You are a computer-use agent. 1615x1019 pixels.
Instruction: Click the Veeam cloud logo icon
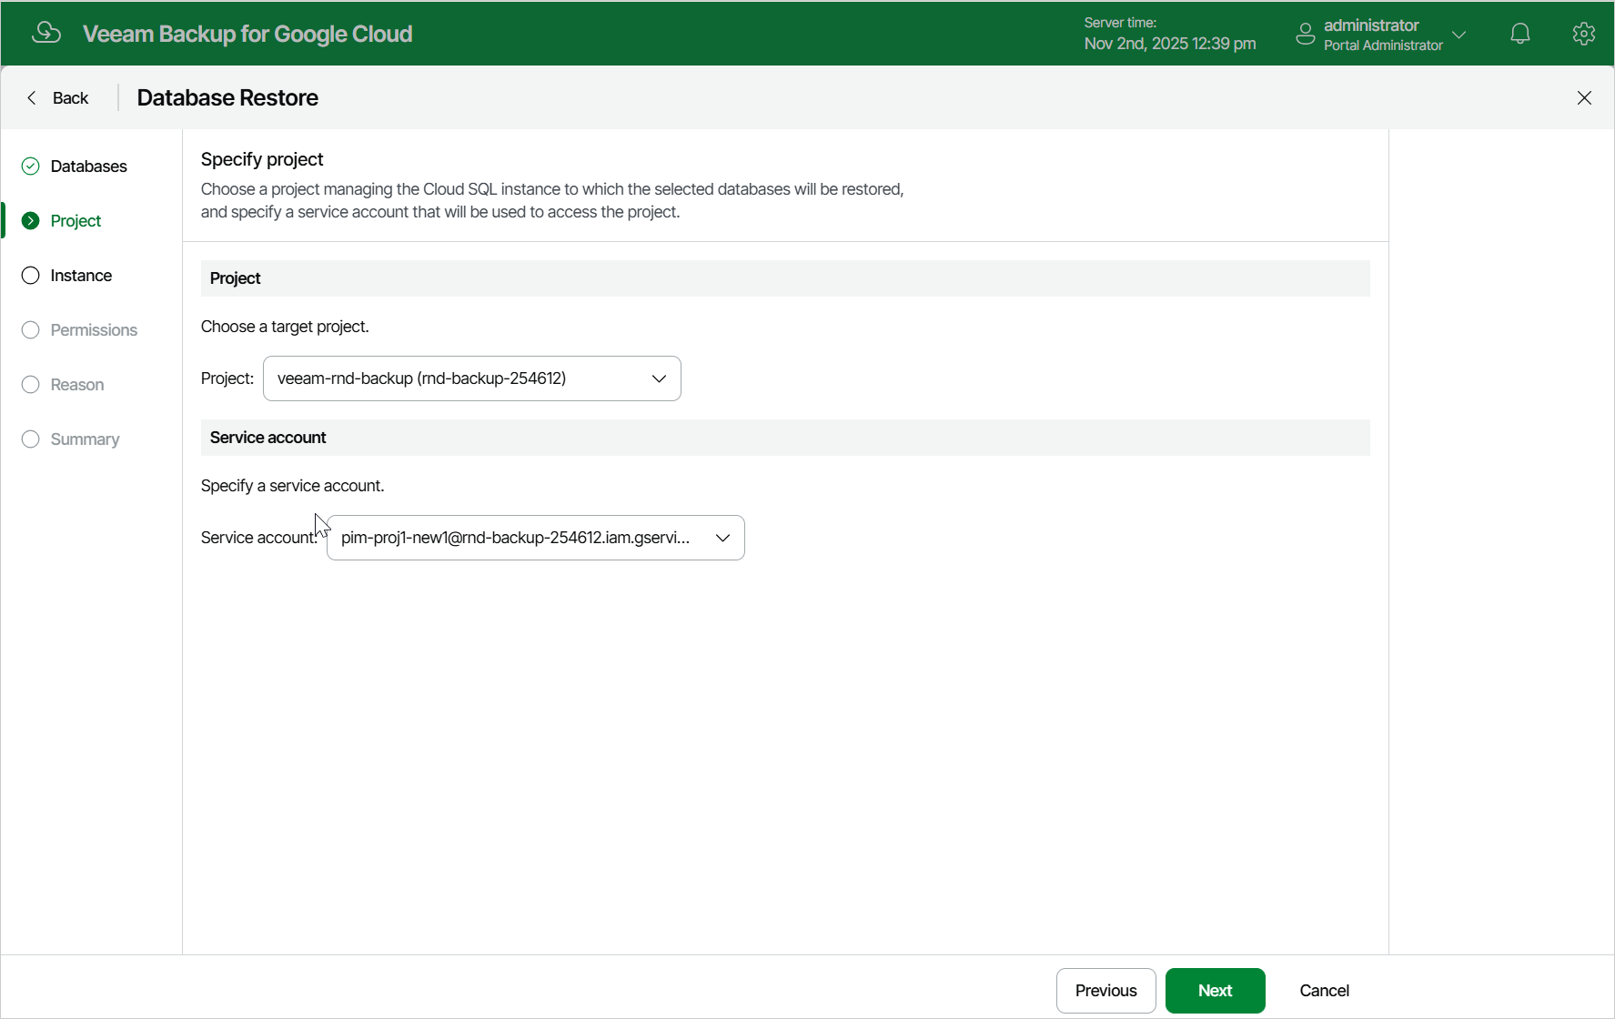(x=46, y=33)
